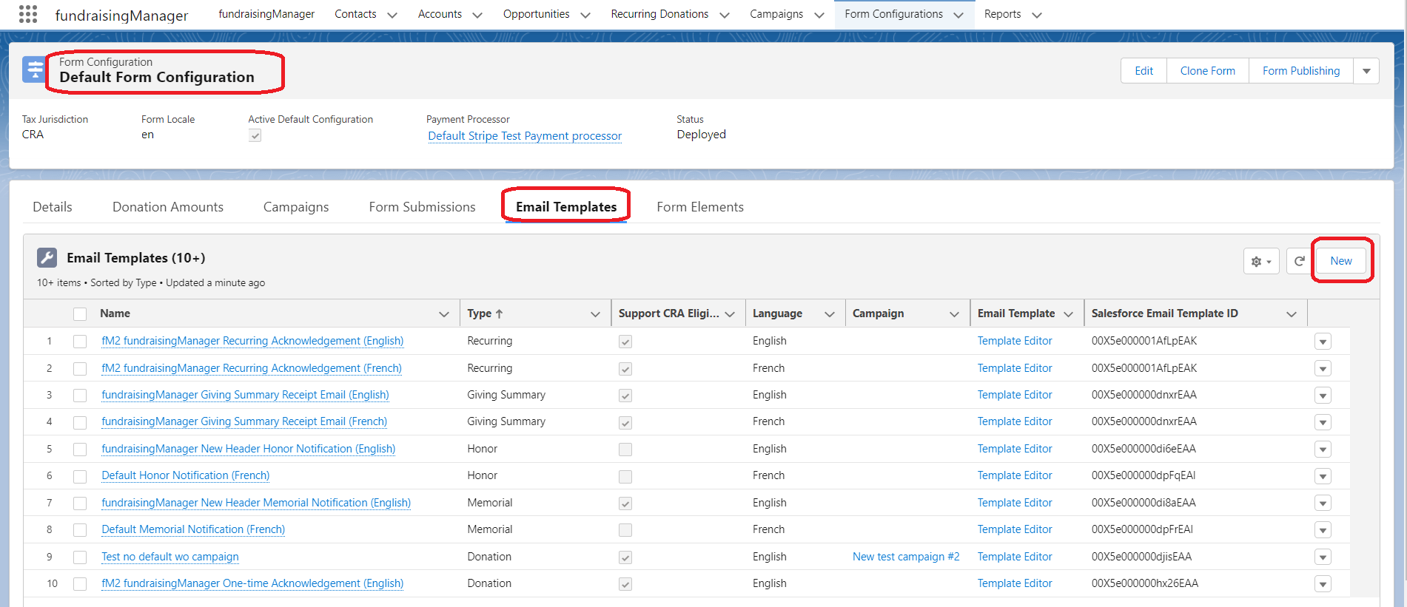Image resolution: width=1407 pixels, height=607 pixels.
Task: Select row 1 checkbox for Recurring Acknowledgement (English)
Action: [x=80, y=342]
